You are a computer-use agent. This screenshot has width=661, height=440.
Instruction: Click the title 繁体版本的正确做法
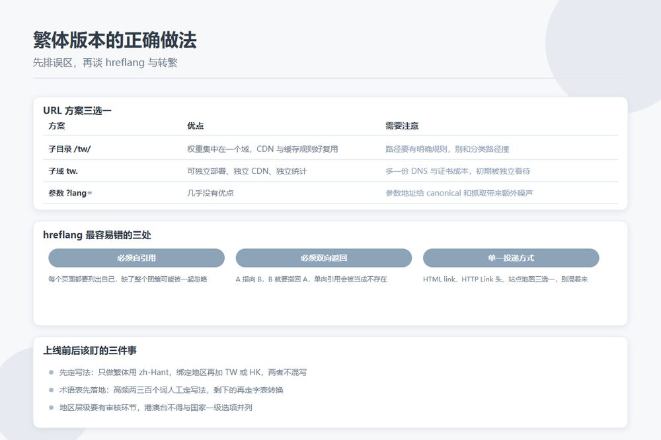tap(114, 40)
